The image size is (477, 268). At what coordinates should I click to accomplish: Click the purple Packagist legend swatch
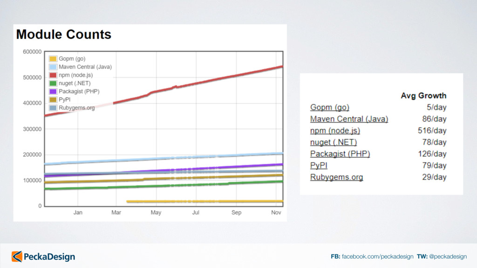[x=53, y=92]
